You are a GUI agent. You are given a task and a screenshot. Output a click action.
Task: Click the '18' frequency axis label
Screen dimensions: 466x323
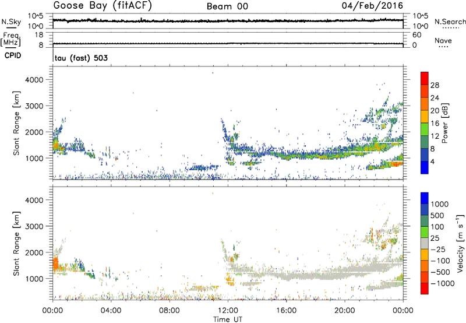39,35
